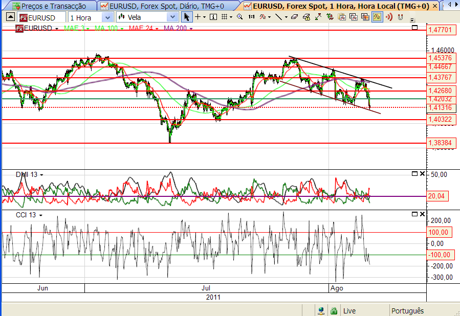
Task: Toggle the highlighted indicator overlay icon
Action: click(377, 17)
